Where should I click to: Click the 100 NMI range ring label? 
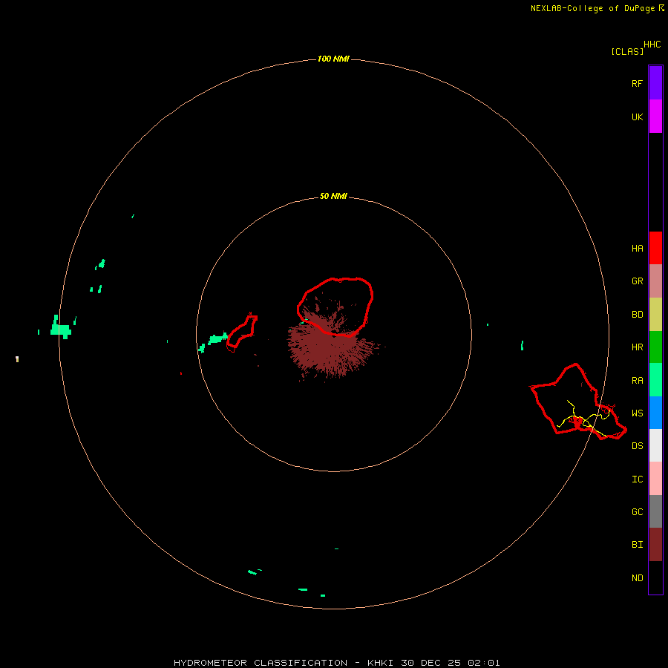(x=333, y=59)
